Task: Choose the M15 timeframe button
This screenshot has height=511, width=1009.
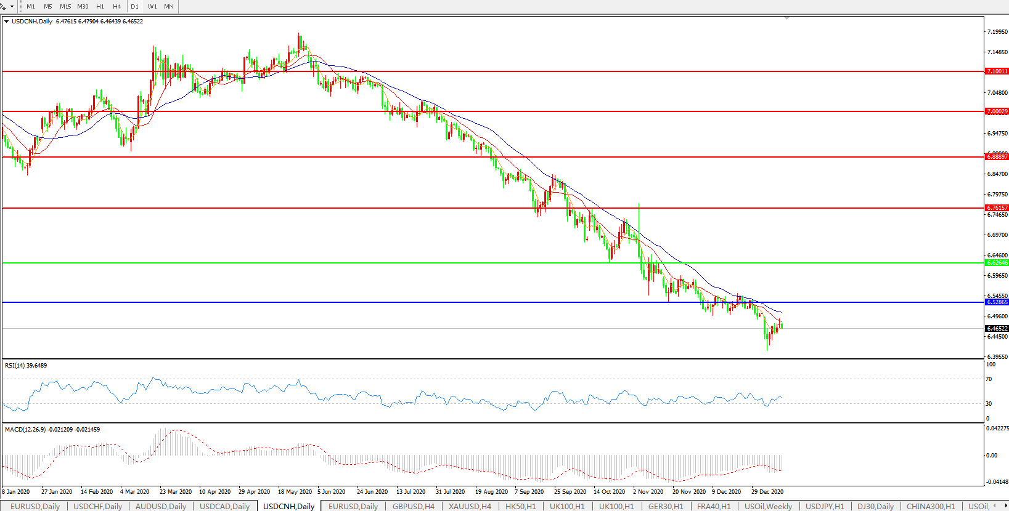Action: (65, 7)
